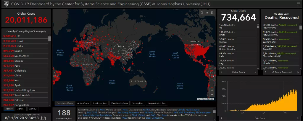Open the Feature Layer link
The width and height of the screenshot is (303, 121).
click(193, 110)
